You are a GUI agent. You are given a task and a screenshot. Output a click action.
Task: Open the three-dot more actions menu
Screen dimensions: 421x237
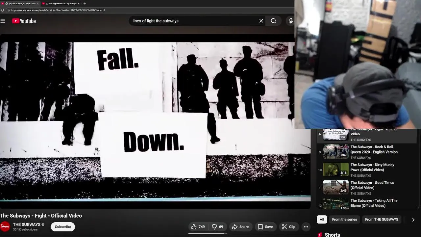click(306, 227)
